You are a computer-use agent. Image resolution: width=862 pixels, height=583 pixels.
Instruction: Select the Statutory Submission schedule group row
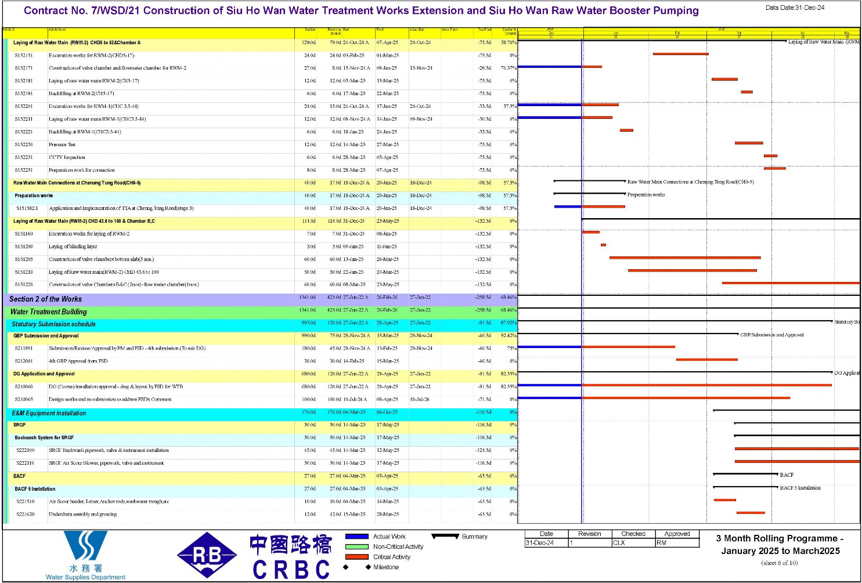(x=262, y=324)
